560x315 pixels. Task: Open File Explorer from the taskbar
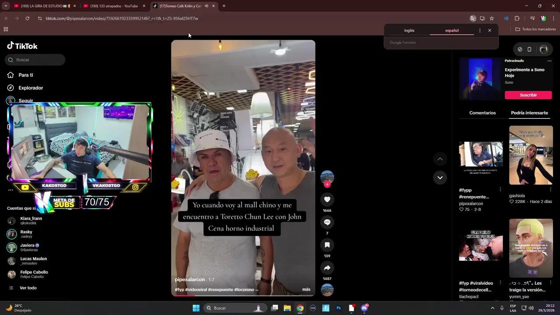(x=287, y=308)
